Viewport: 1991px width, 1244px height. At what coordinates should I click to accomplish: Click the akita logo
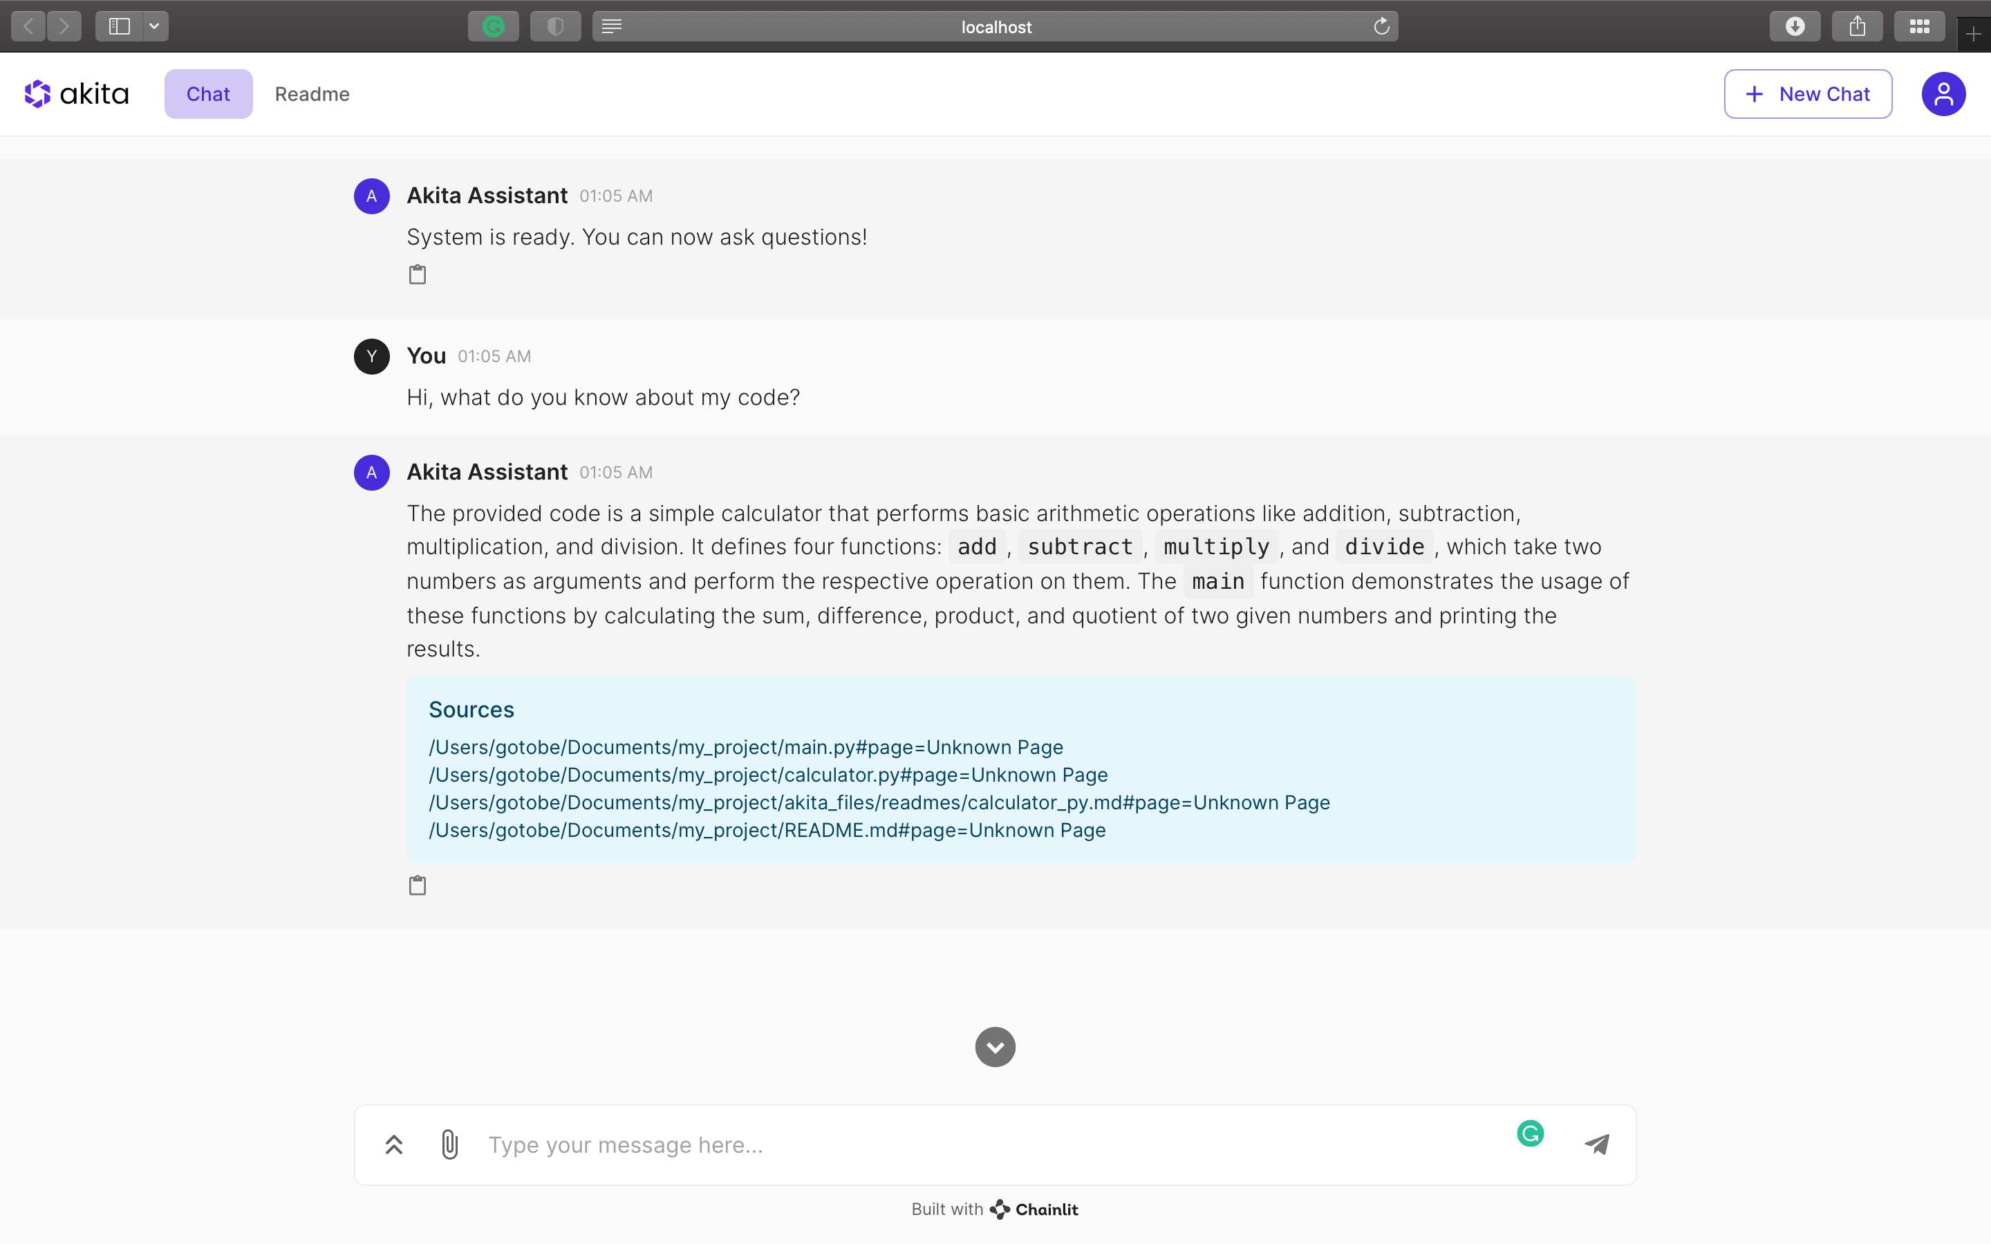pos(77,94)
